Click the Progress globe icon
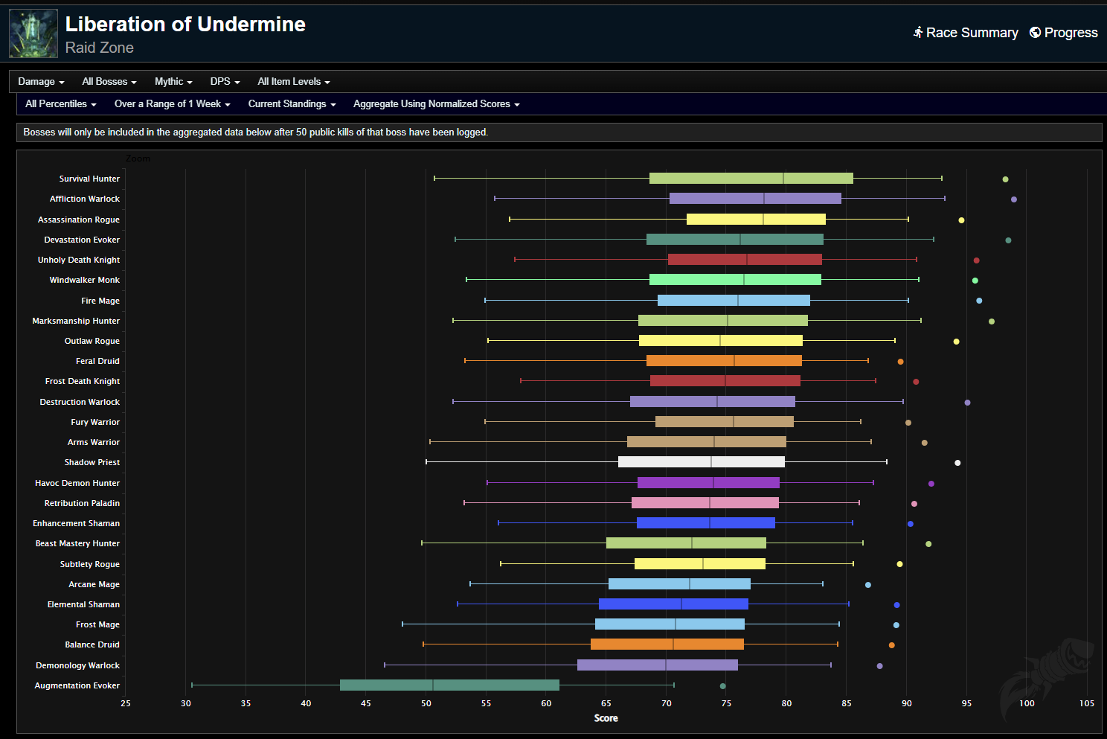The image size is (1107, 739). point(1035,32)
